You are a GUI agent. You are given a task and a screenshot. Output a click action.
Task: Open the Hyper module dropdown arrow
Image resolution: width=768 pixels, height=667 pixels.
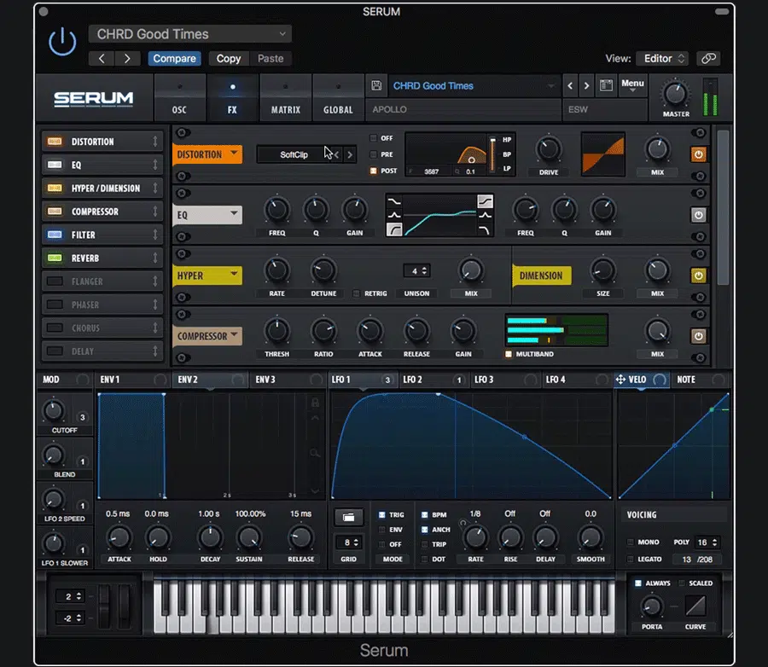(234, 274)
